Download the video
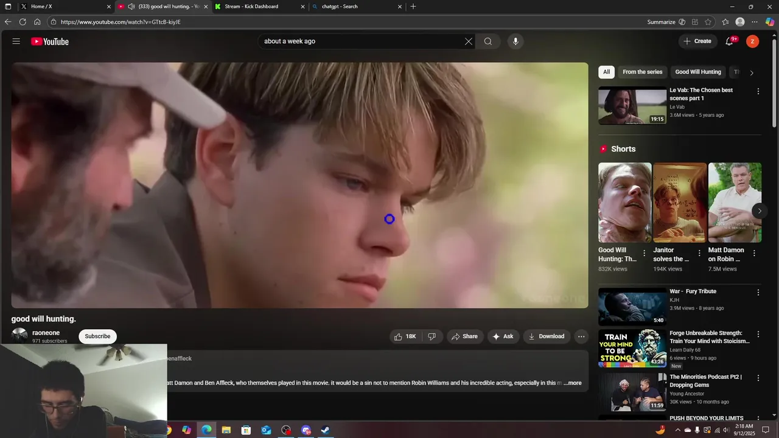This screenshot has width=779, height=438. click(x=547, y=336)
